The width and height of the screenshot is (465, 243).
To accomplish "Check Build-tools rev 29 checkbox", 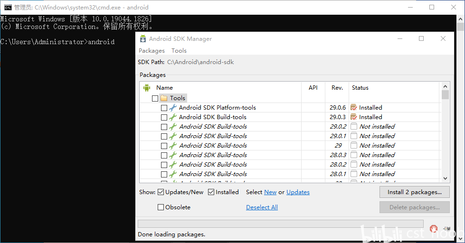I will click(164, 146).
